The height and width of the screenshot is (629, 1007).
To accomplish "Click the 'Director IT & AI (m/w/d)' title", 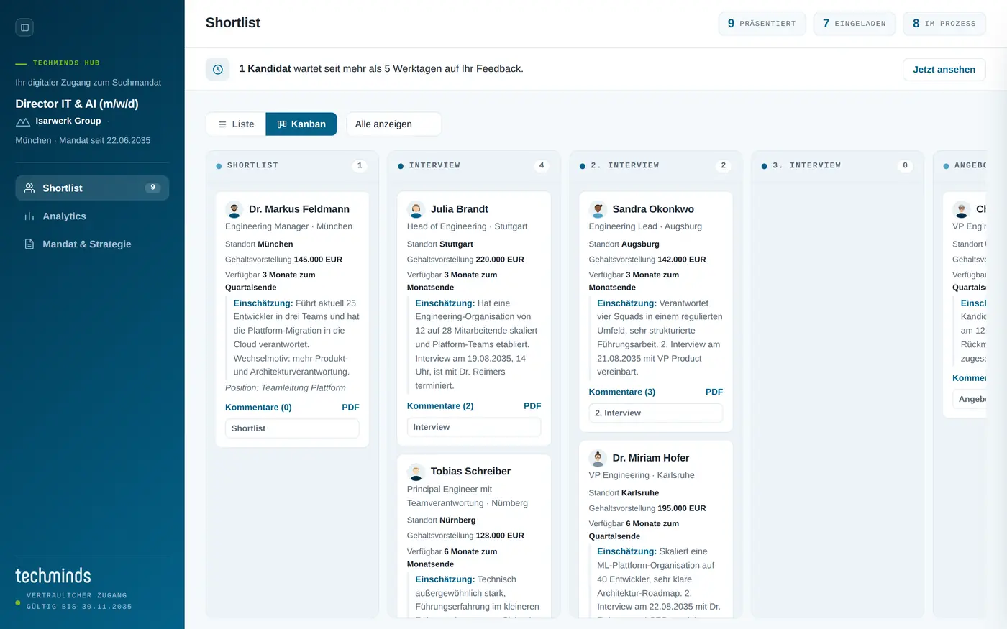I will (77, 104).
